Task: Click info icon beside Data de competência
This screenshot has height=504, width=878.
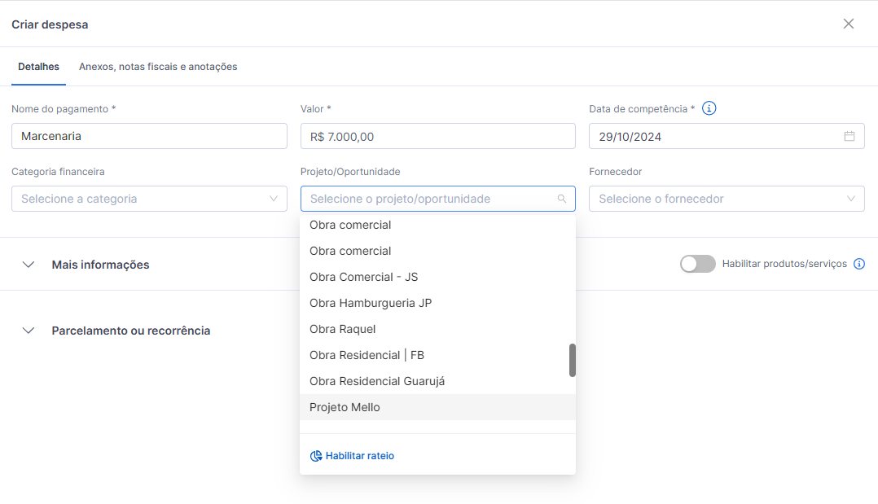Action: coord(709,108)
